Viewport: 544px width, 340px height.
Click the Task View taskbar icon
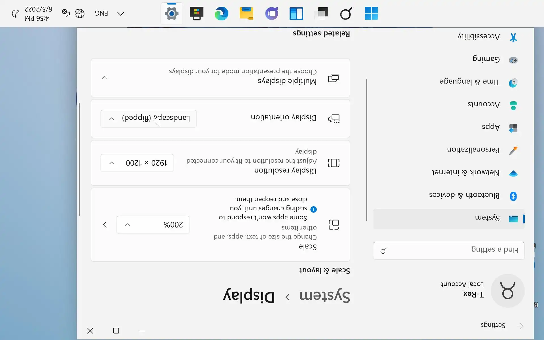[x=321, y=13]
